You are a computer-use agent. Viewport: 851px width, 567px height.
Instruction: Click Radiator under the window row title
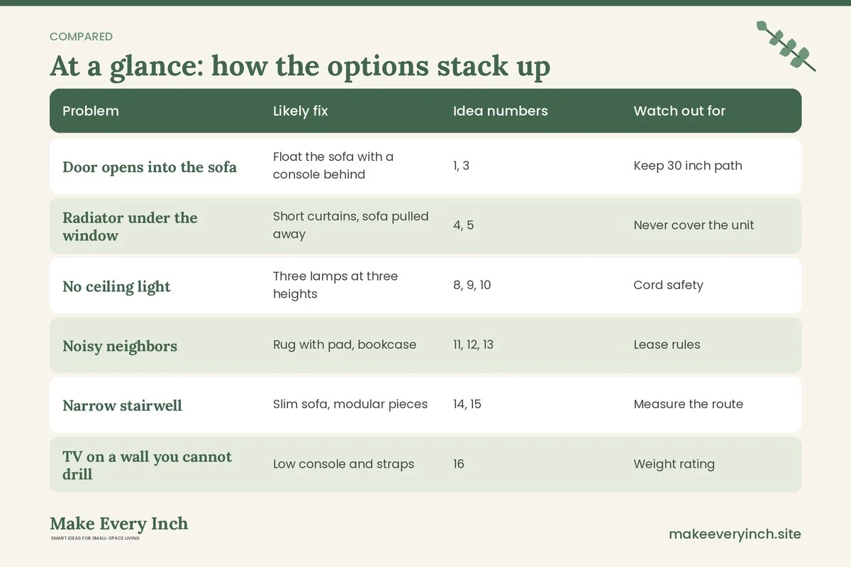[x=130, y=226]
